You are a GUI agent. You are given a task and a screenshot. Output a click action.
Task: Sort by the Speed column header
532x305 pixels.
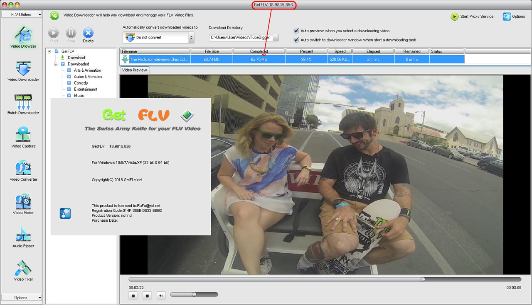[340, 51]
